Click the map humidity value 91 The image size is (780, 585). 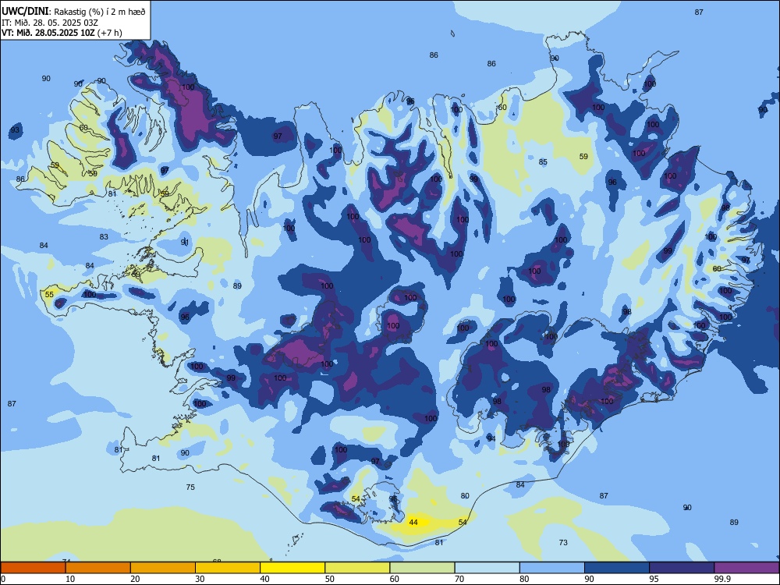point(185,243)
